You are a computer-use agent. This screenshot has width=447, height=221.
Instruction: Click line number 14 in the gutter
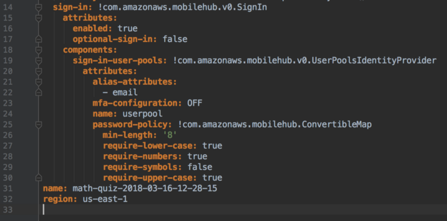pyautogui.click(x=7, y=7)
